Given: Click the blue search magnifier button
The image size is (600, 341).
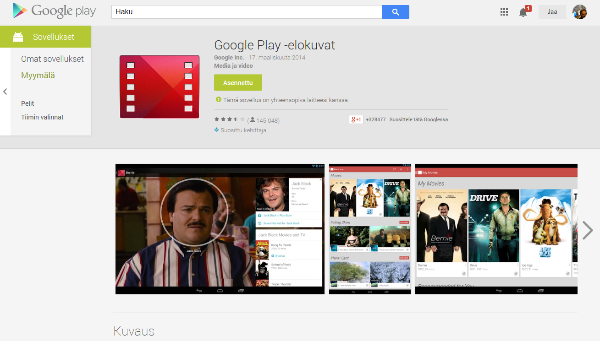Looking at the screenshot, I should [x=395, y=12].
